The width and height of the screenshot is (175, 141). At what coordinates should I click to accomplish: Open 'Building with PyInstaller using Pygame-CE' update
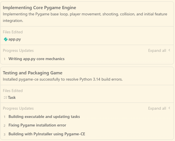click(47, 134)
